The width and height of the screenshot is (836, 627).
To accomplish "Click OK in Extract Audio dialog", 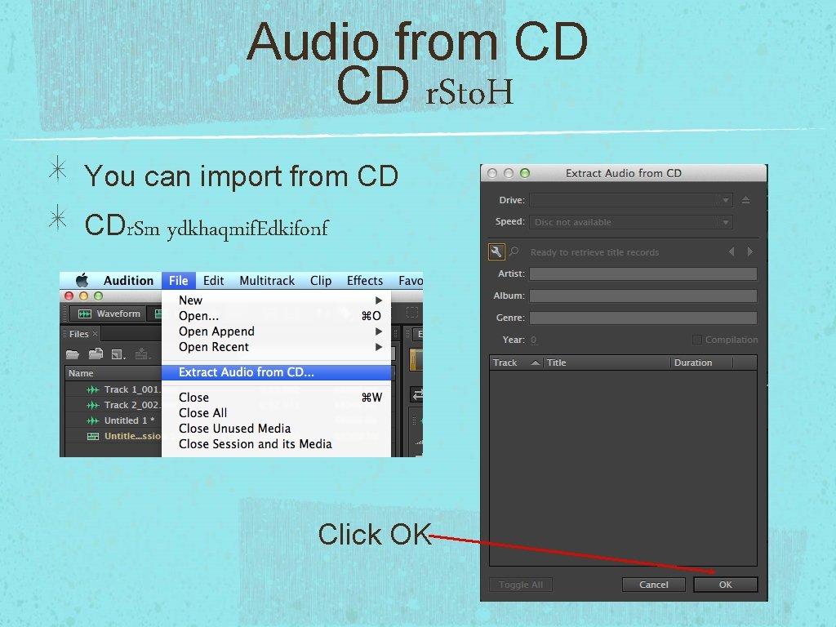I will (x=726, y=585).
